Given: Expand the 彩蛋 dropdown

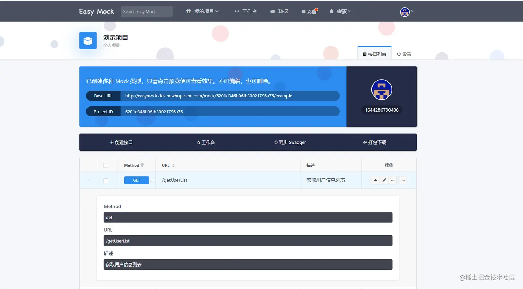Looking at the screenshot, I should 340,11.
